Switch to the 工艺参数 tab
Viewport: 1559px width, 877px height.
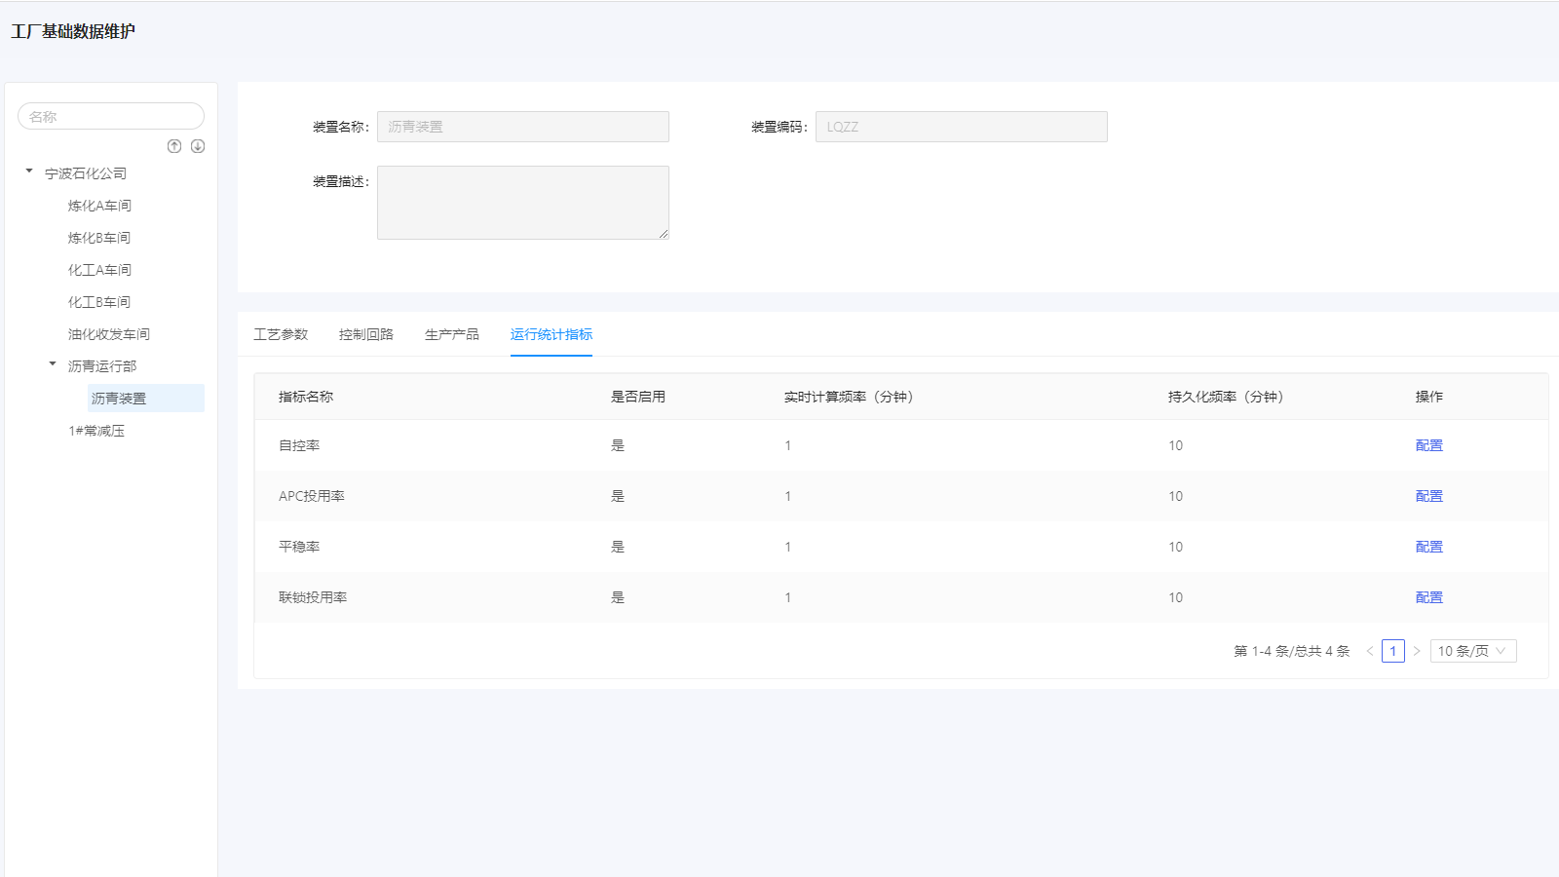pos(281,334)
